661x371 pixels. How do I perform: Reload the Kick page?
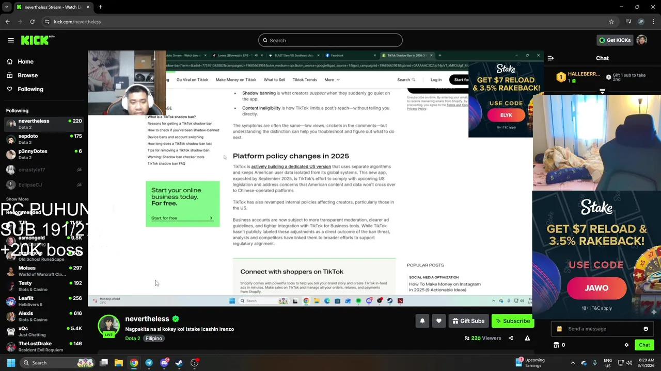pos(32,22)
